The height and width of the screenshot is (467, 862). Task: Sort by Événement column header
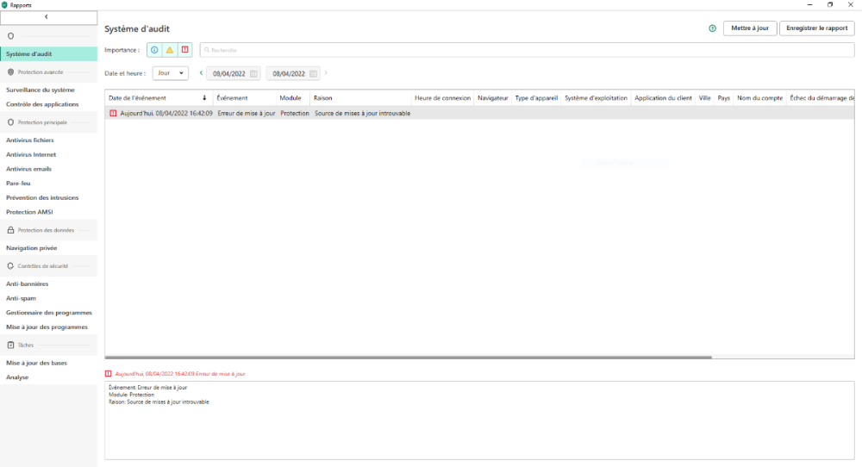245,98
